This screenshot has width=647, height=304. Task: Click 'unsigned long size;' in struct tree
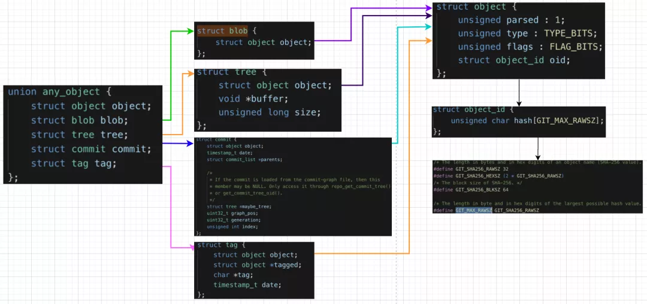click(269, 112)
